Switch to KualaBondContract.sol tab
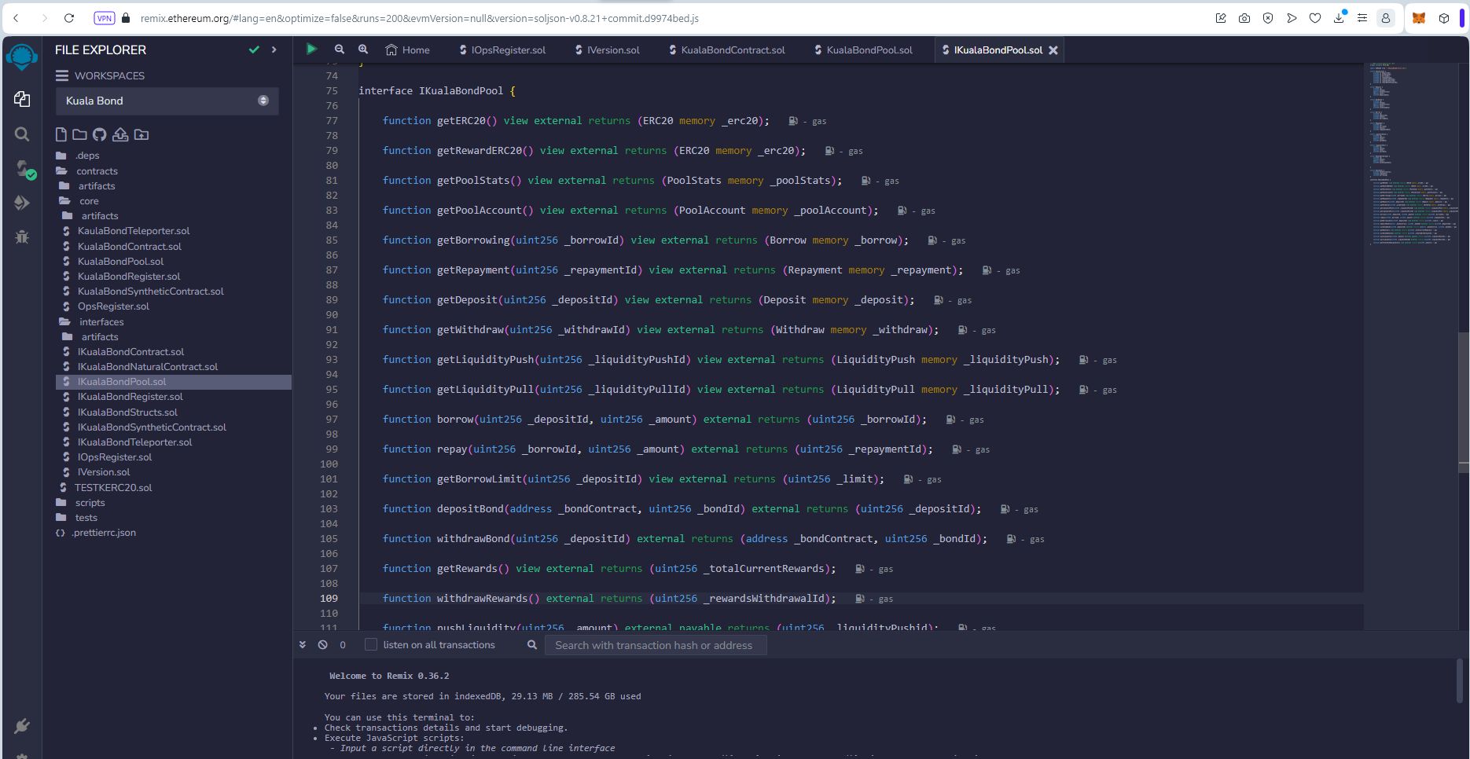The height and width of the screenshot is (759, 1470). [x=727, y=49]
